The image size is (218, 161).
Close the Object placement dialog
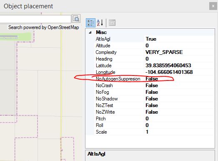coord(213,6)
